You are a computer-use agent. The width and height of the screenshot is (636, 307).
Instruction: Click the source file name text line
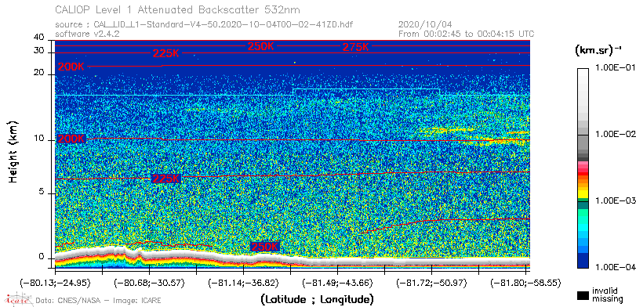(x=204, y=25)
